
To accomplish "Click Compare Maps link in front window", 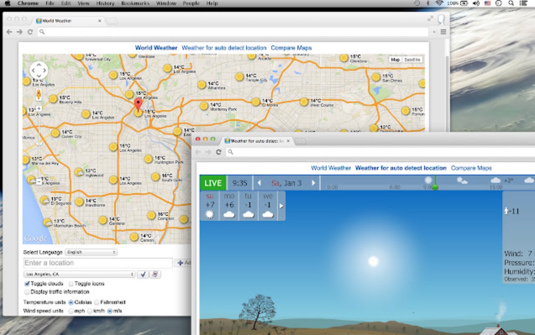I will tap(471, 168).
